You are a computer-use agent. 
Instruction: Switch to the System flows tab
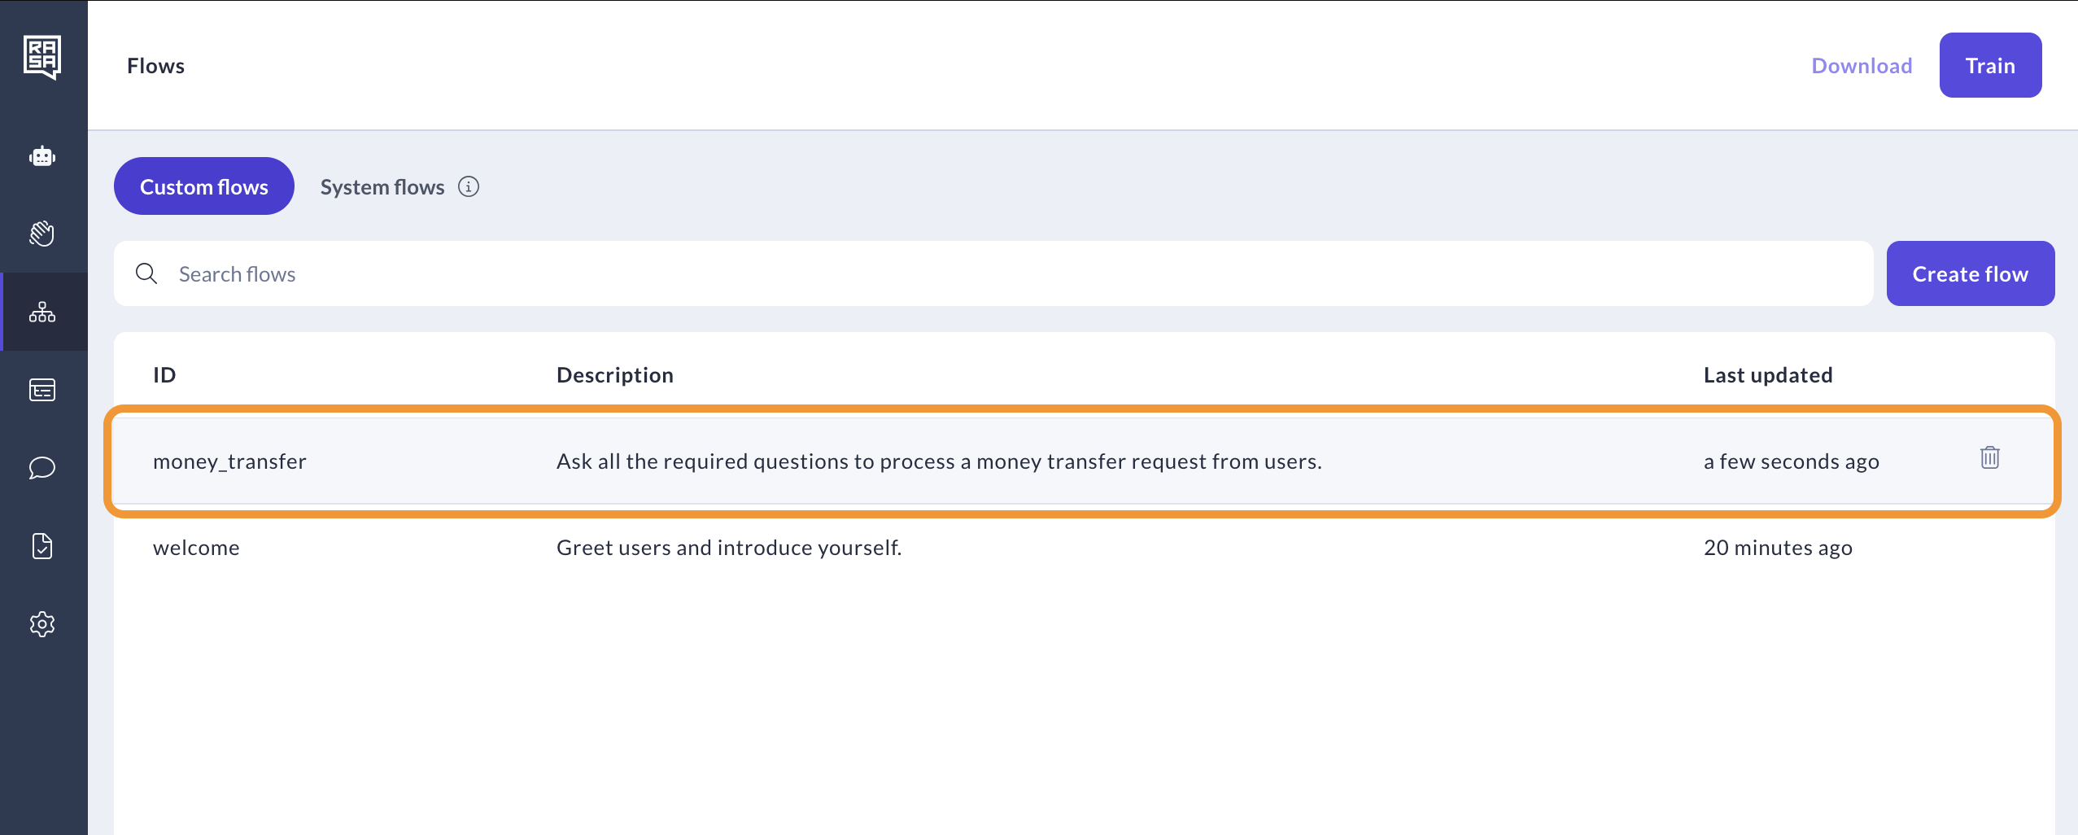[382, 186]
